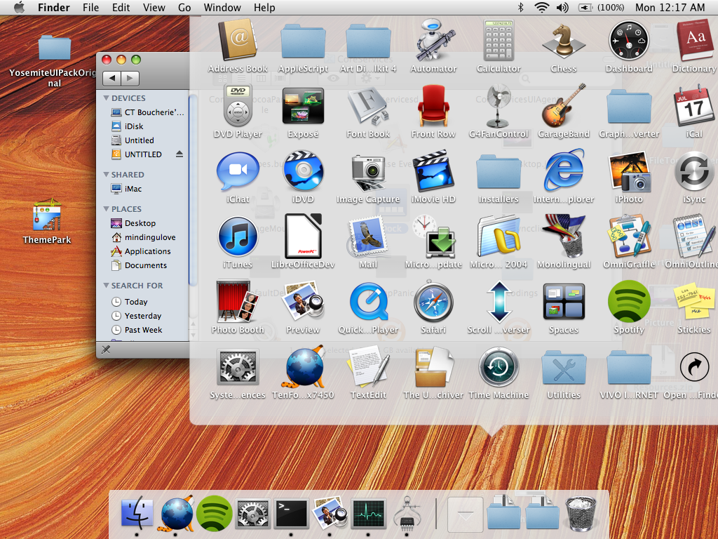The width and height of the screenshot is (718, 539).
Task: Open the Utilities folder
Action: point(564,368)
